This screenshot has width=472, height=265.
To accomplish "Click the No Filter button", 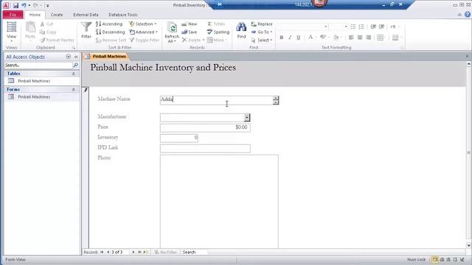I will [165, 252].
